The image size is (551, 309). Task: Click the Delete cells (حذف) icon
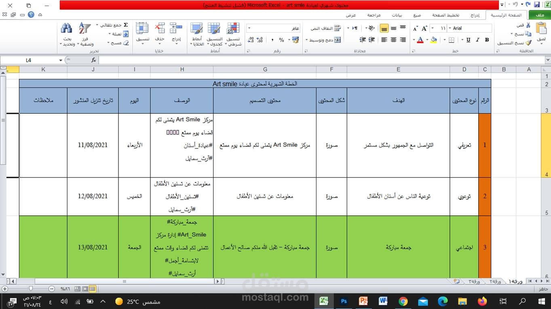coord(160,28)
